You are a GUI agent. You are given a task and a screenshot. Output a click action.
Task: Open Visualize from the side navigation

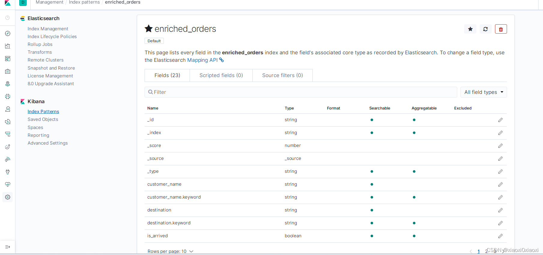(x=8, y=46)
